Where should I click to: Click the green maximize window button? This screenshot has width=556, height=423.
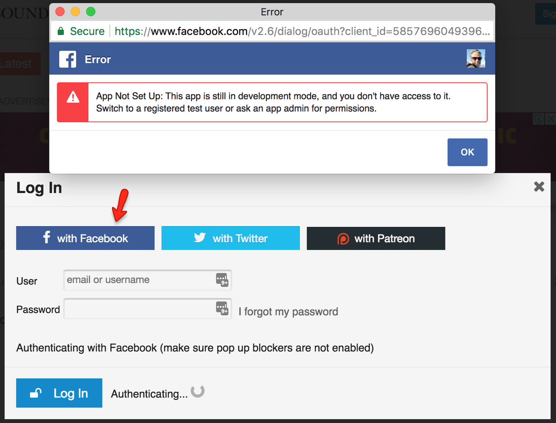[91, 12]
